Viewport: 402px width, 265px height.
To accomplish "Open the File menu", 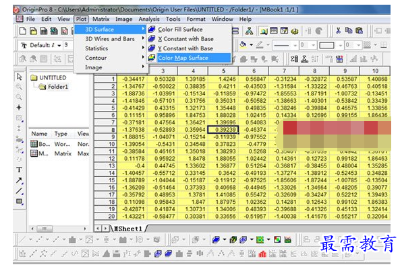I will (31, 19).
